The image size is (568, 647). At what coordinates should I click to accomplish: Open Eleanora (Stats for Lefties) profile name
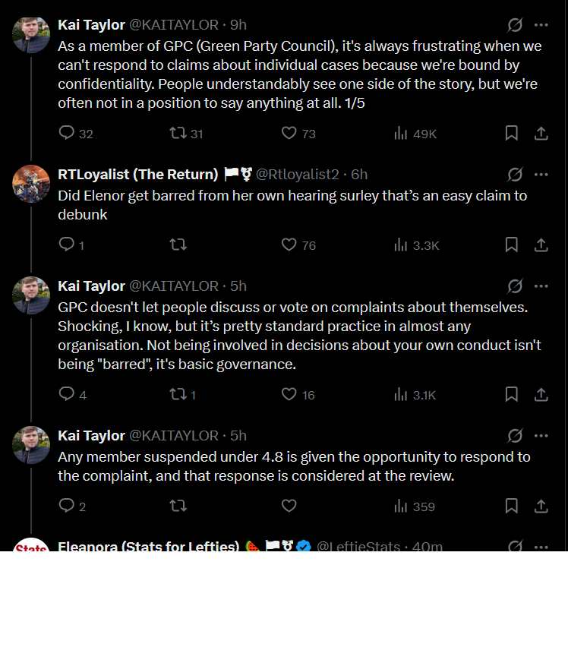pyautogui.click(x=149, y=545)
